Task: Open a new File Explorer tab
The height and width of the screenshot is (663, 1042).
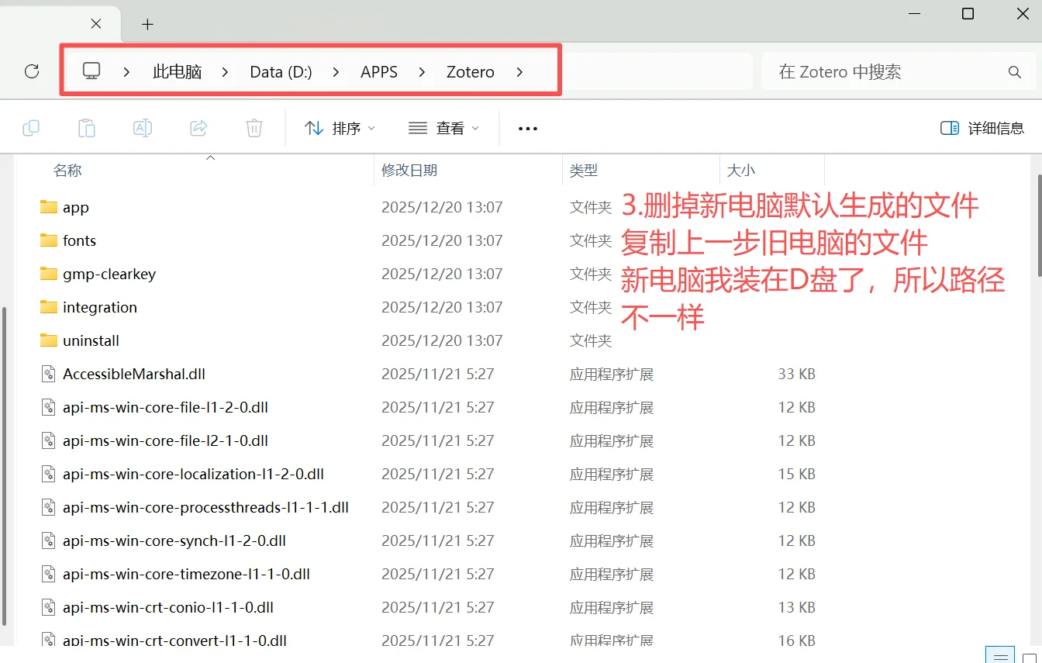Action: tap(147, 25)
